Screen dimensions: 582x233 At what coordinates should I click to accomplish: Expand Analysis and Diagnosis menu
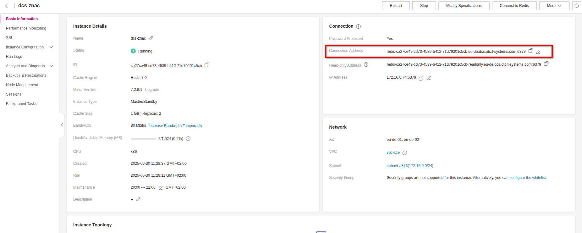coord(51,66)
